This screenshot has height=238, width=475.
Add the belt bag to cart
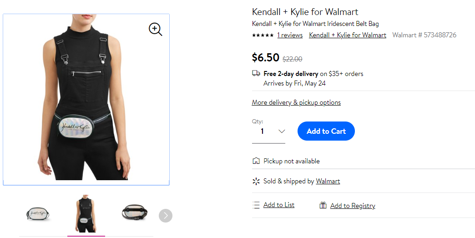(326, 131)
